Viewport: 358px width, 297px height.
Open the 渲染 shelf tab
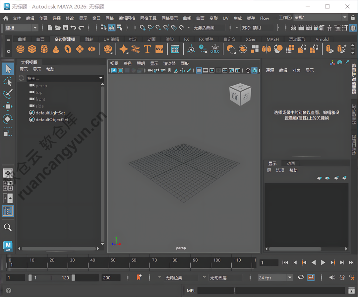point(170,39)
